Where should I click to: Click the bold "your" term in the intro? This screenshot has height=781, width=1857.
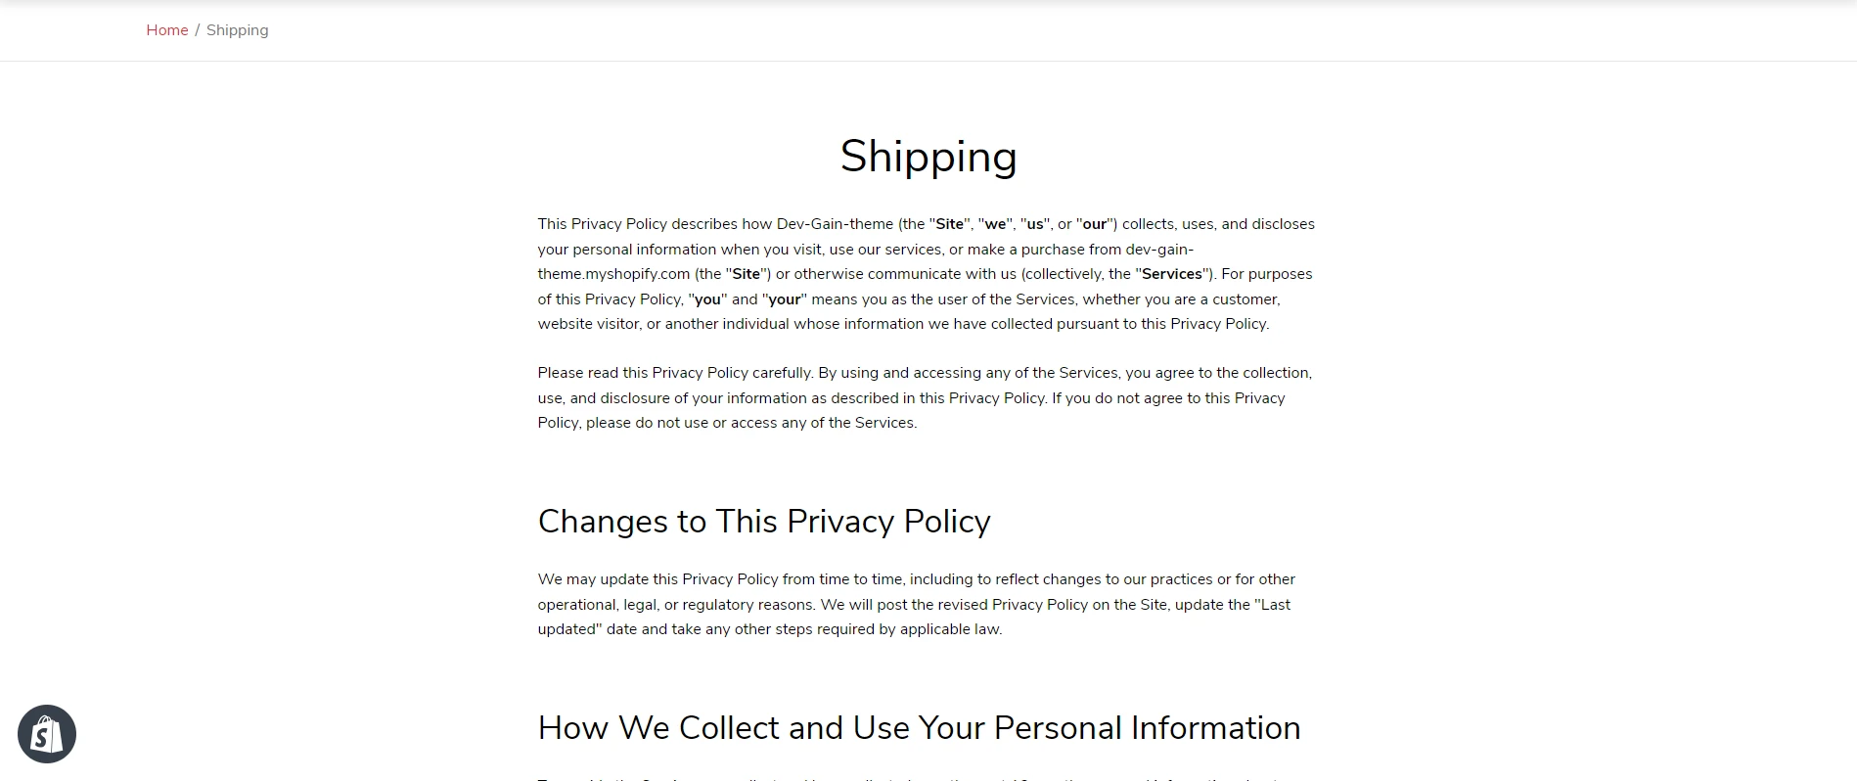784,299
